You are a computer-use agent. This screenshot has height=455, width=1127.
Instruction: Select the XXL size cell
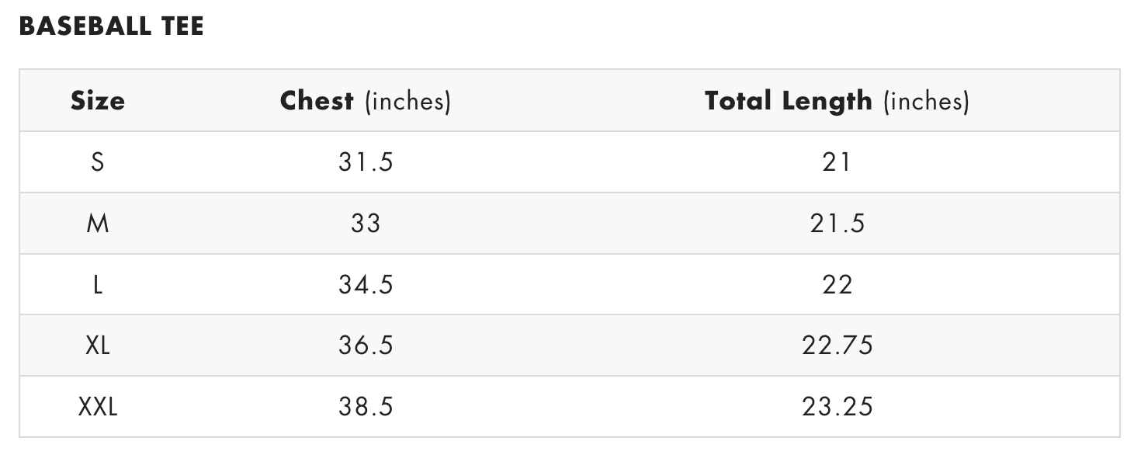click(x=98, y=407)
